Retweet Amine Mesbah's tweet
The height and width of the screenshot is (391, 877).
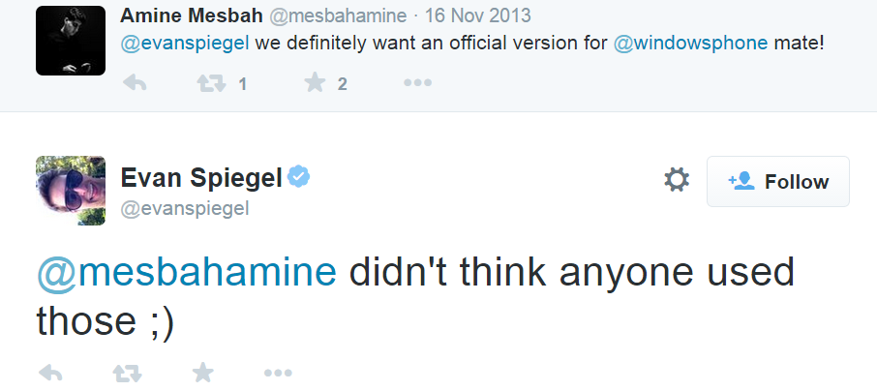coord(211,83)
